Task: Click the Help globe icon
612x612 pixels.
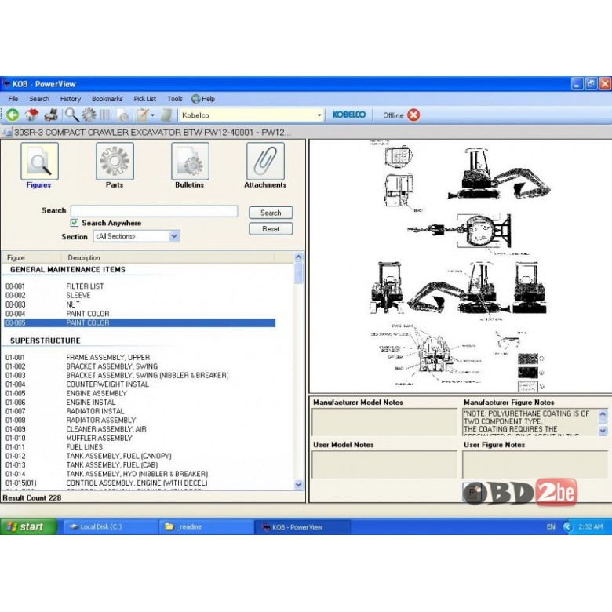Action: click(195, 99)
